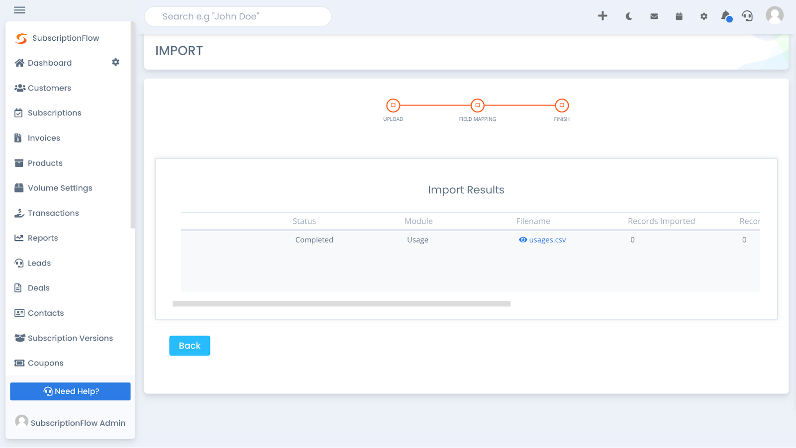The height and width of the screenshot is (448, 796).
Task: Open the quick-add plus icon
Action: pos(602,16)
